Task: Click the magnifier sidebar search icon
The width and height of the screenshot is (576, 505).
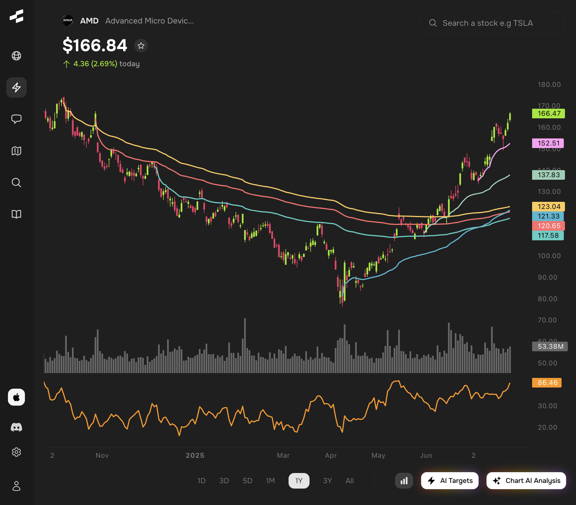Action: click(x=16, y=183)
